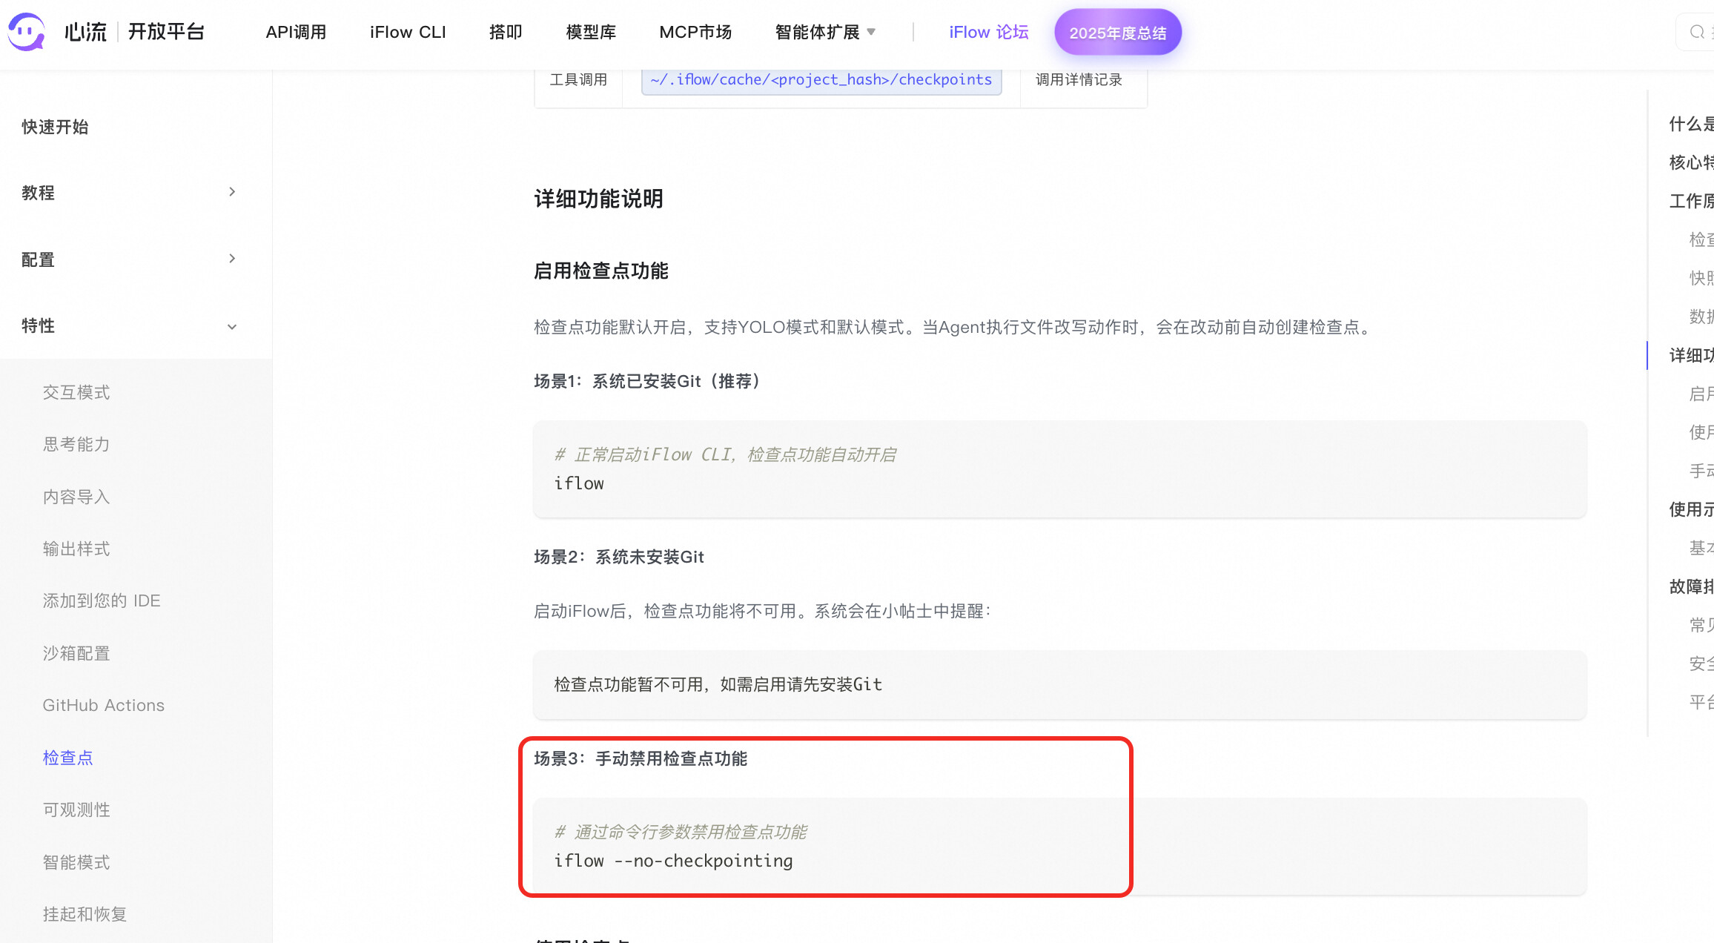Click the iflow --no-checkpointing code block
Screen dimensions: 1714x943
point(673,861)
